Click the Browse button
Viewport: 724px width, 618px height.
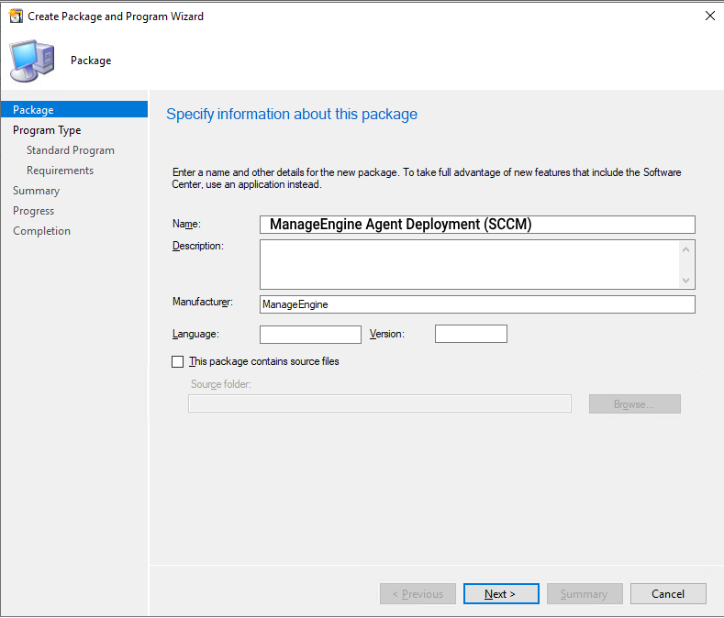[634, 403]
